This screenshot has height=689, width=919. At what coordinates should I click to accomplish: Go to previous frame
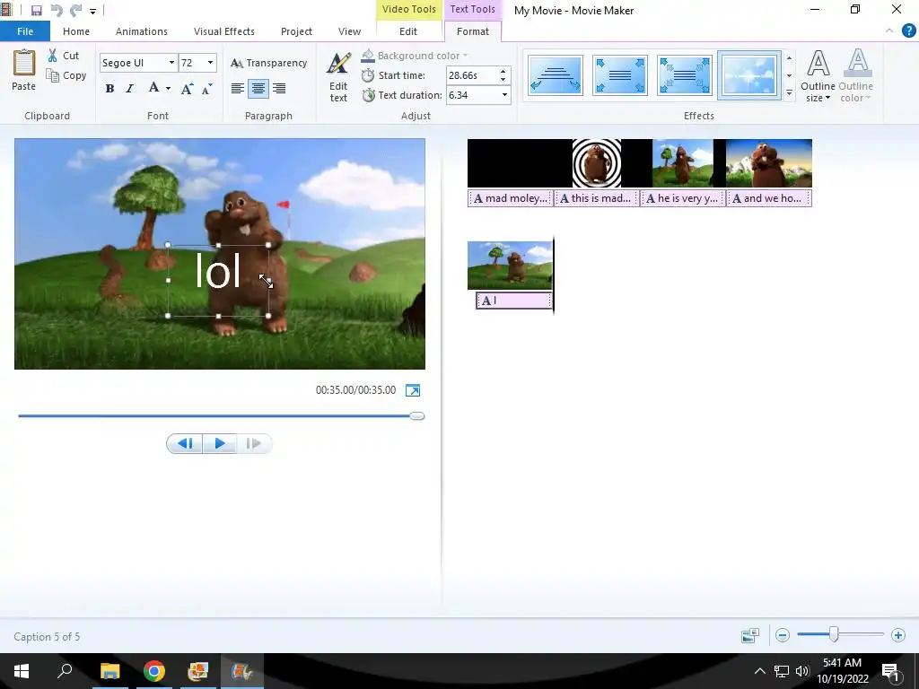coord(185,443)
